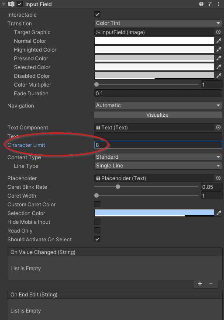Open Target Graphic object picker circle

[218, 32]
